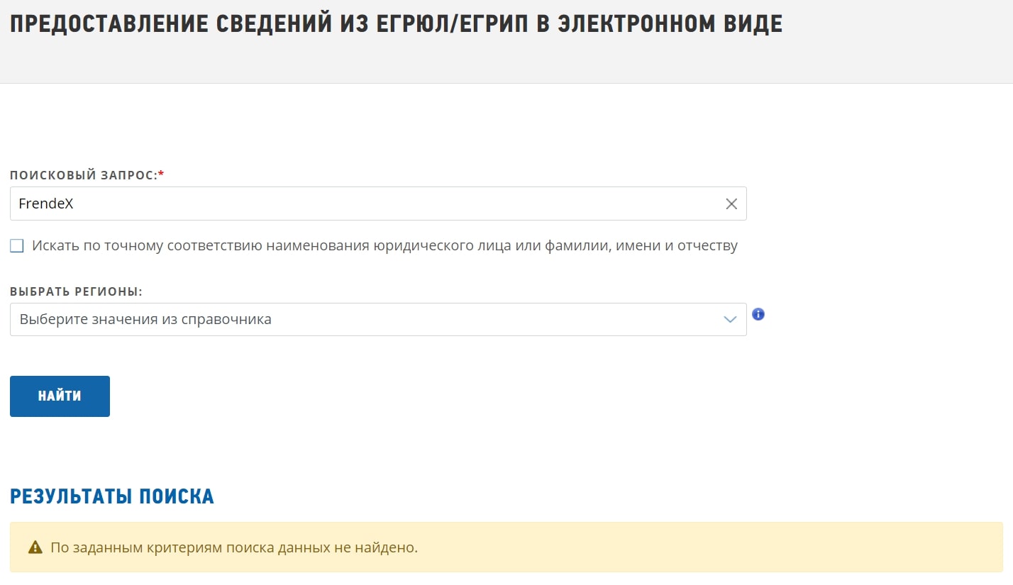Select the 'По заданным критериям поиска данных не найдено' message
This screenshot has height=585, width=1013.
[x=234, y=548]
